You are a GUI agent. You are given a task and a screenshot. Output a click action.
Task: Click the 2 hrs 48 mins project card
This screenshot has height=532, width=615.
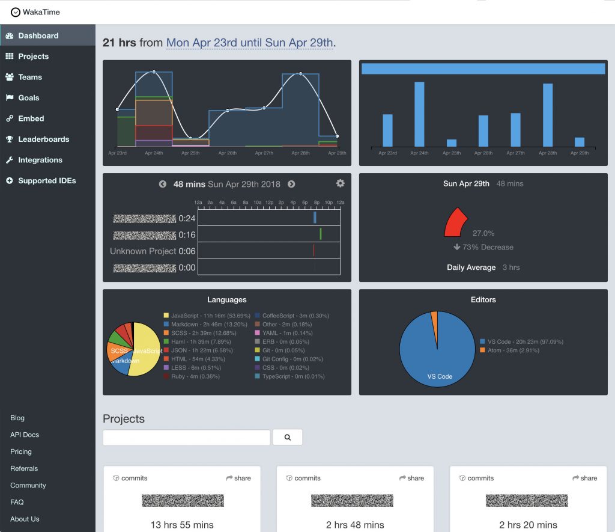coord(355,499)
